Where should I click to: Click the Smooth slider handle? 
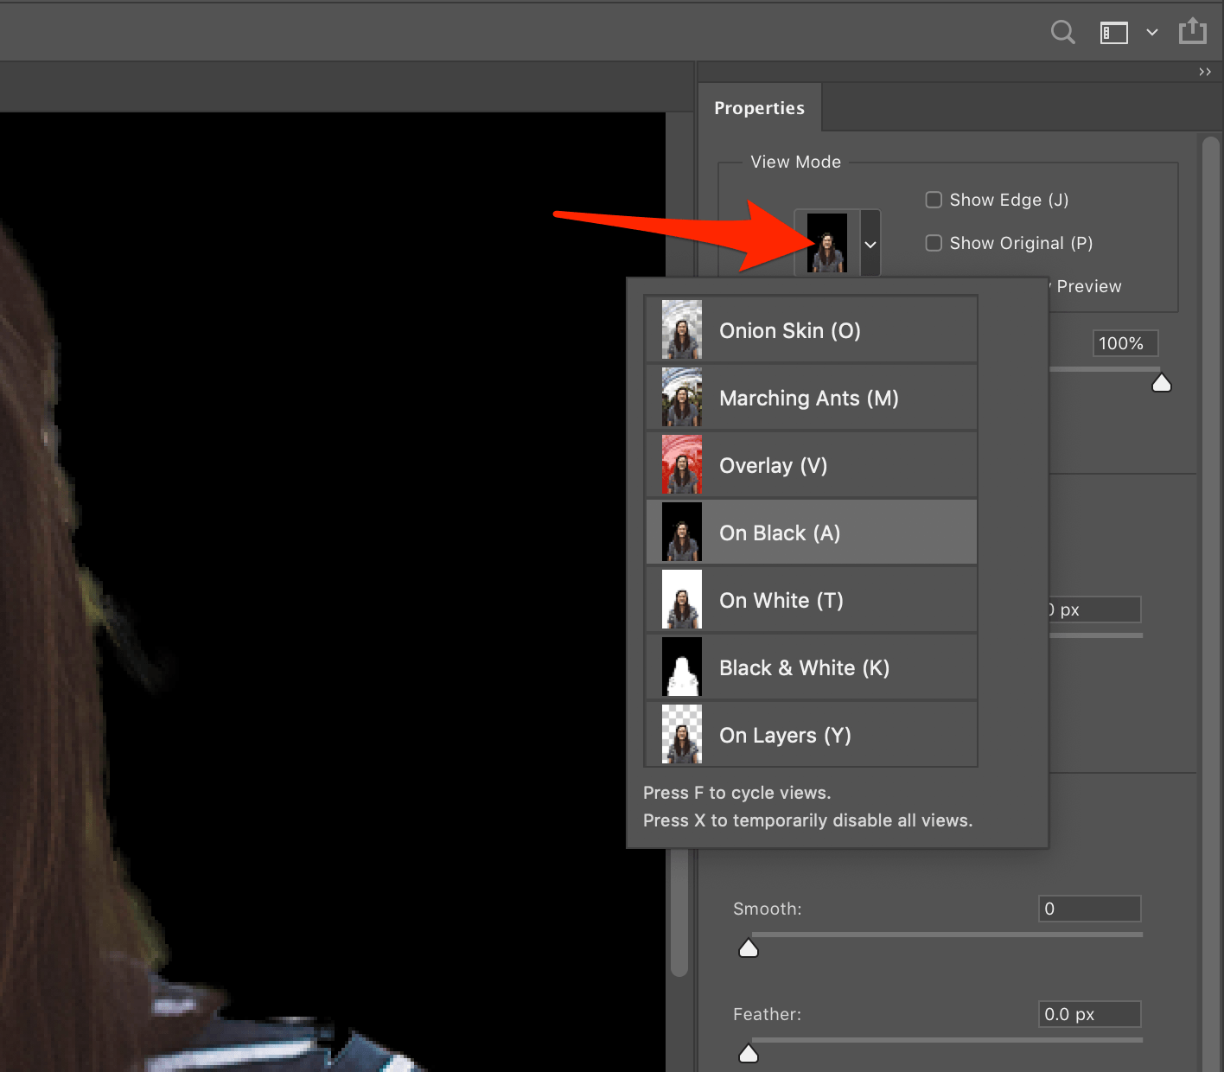(x=749, y=949)
